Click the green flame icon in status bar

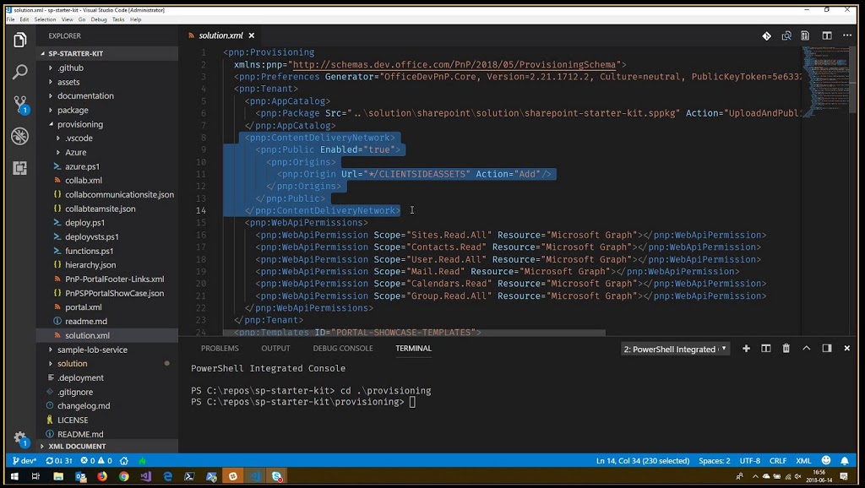click(142, 461)
